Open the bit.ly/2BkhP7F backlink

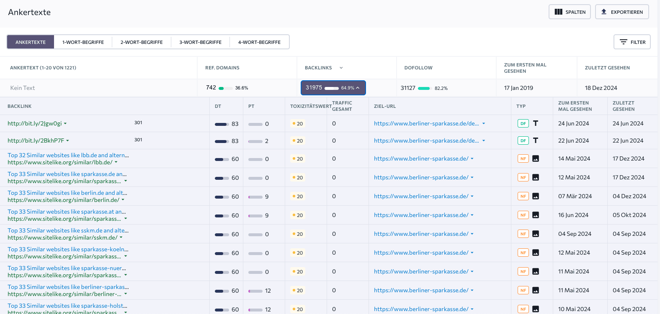(36, 140)
